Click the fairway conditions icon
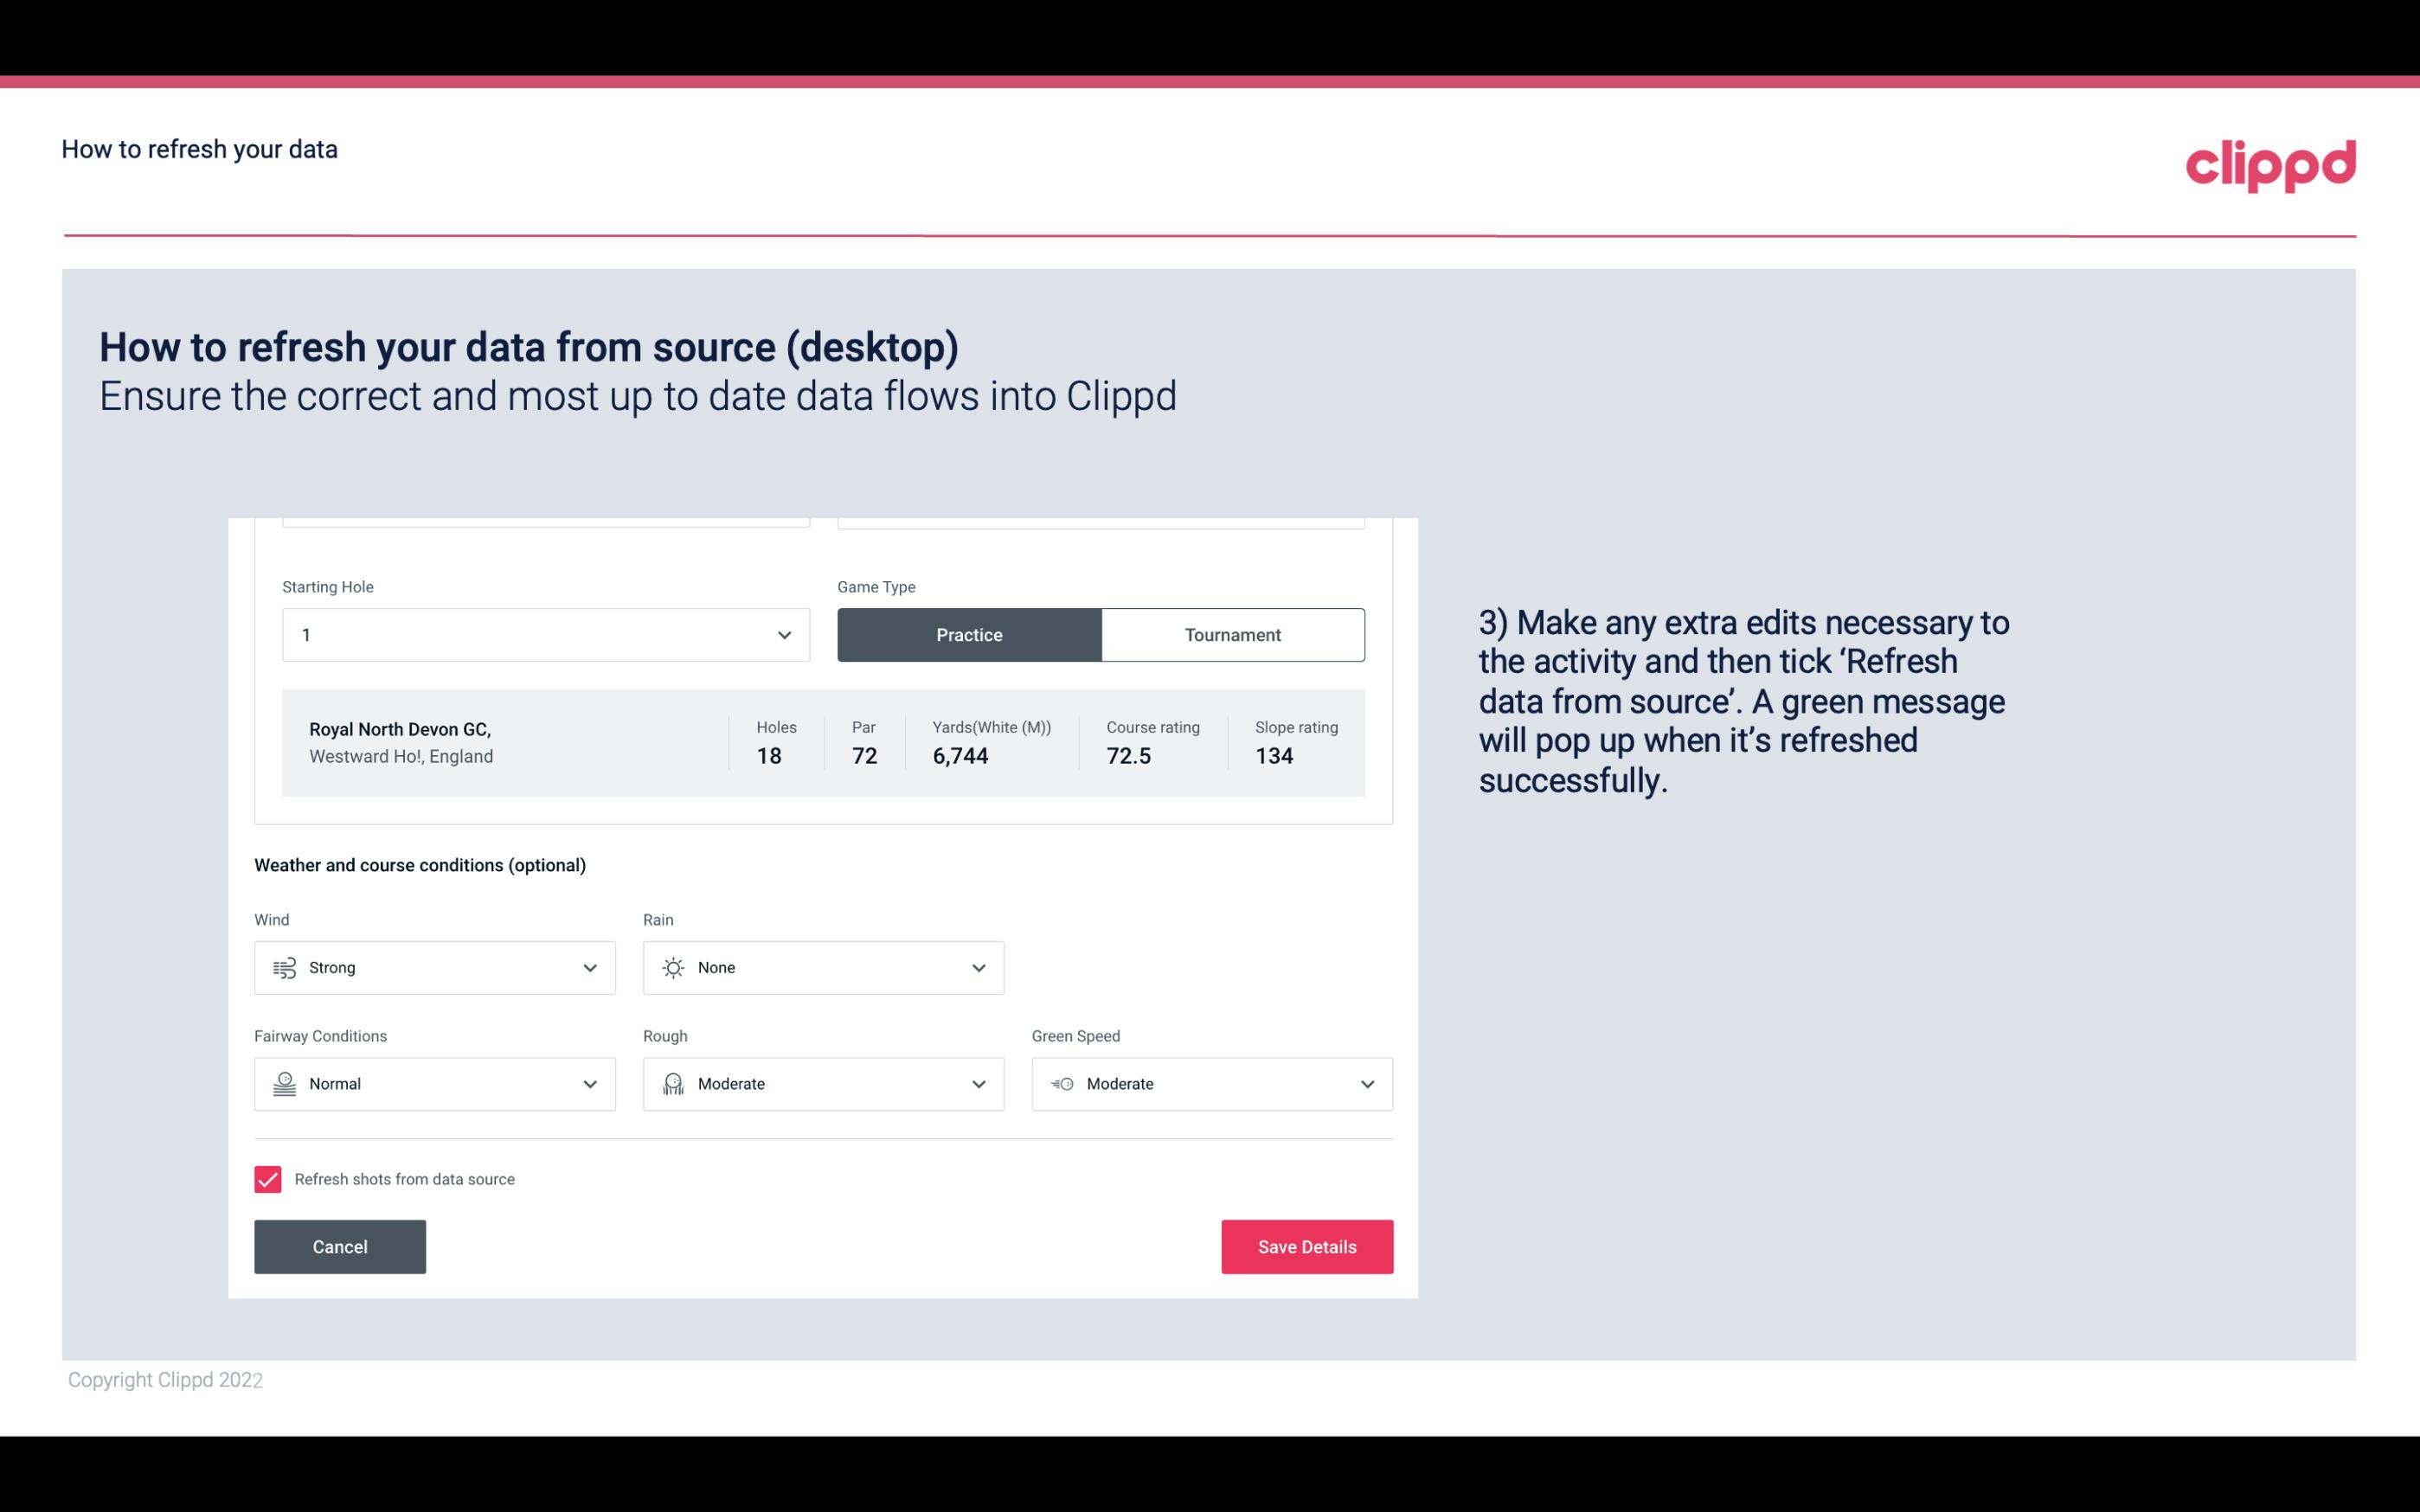2420x1512 pixels. [282, 1084]
